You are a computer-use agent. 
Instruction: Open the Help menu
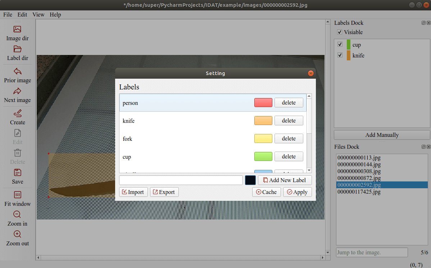tap(55, 14)
